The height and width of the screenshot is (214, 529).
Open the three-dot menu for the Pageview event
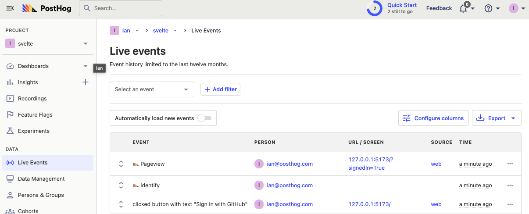[x=510, y=164]
